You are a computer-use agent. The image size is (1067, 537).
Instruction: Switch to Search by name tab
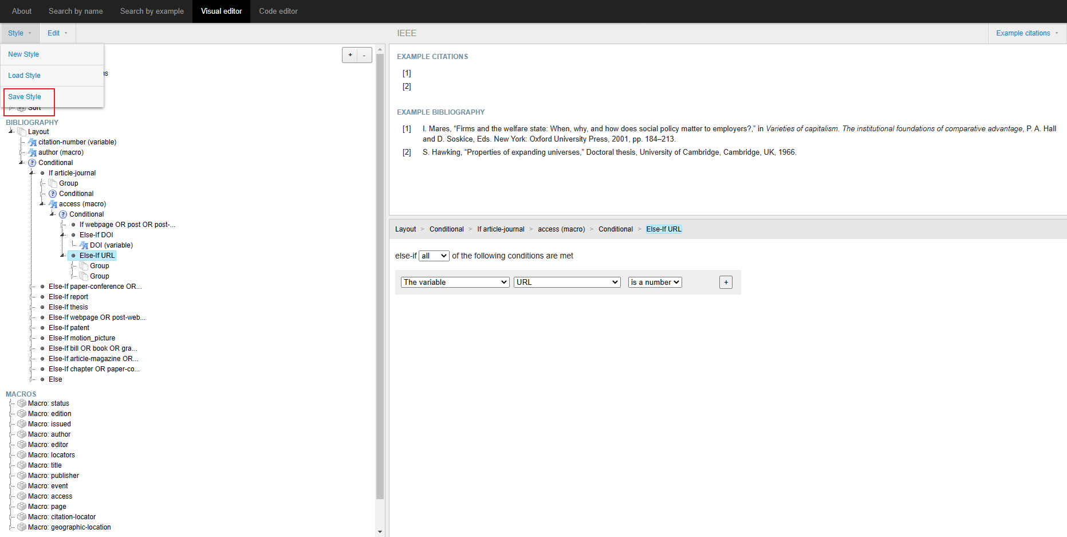point(76,11)
